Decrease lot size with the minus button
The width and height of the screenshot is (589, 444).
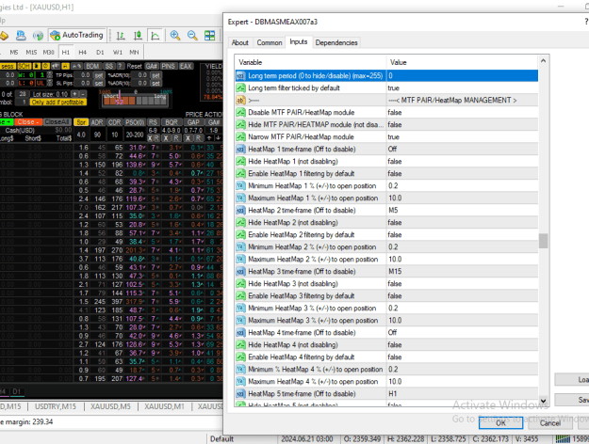click(x=83, y=94)
